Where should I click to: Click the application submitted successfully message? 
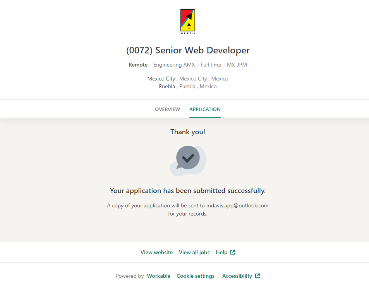coord(188,191)
